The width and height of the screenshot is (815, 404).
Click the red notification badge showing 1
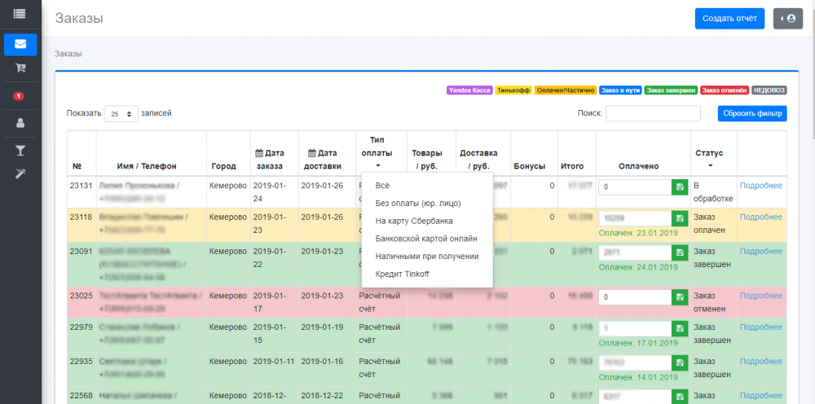click(x=19, y=96)
